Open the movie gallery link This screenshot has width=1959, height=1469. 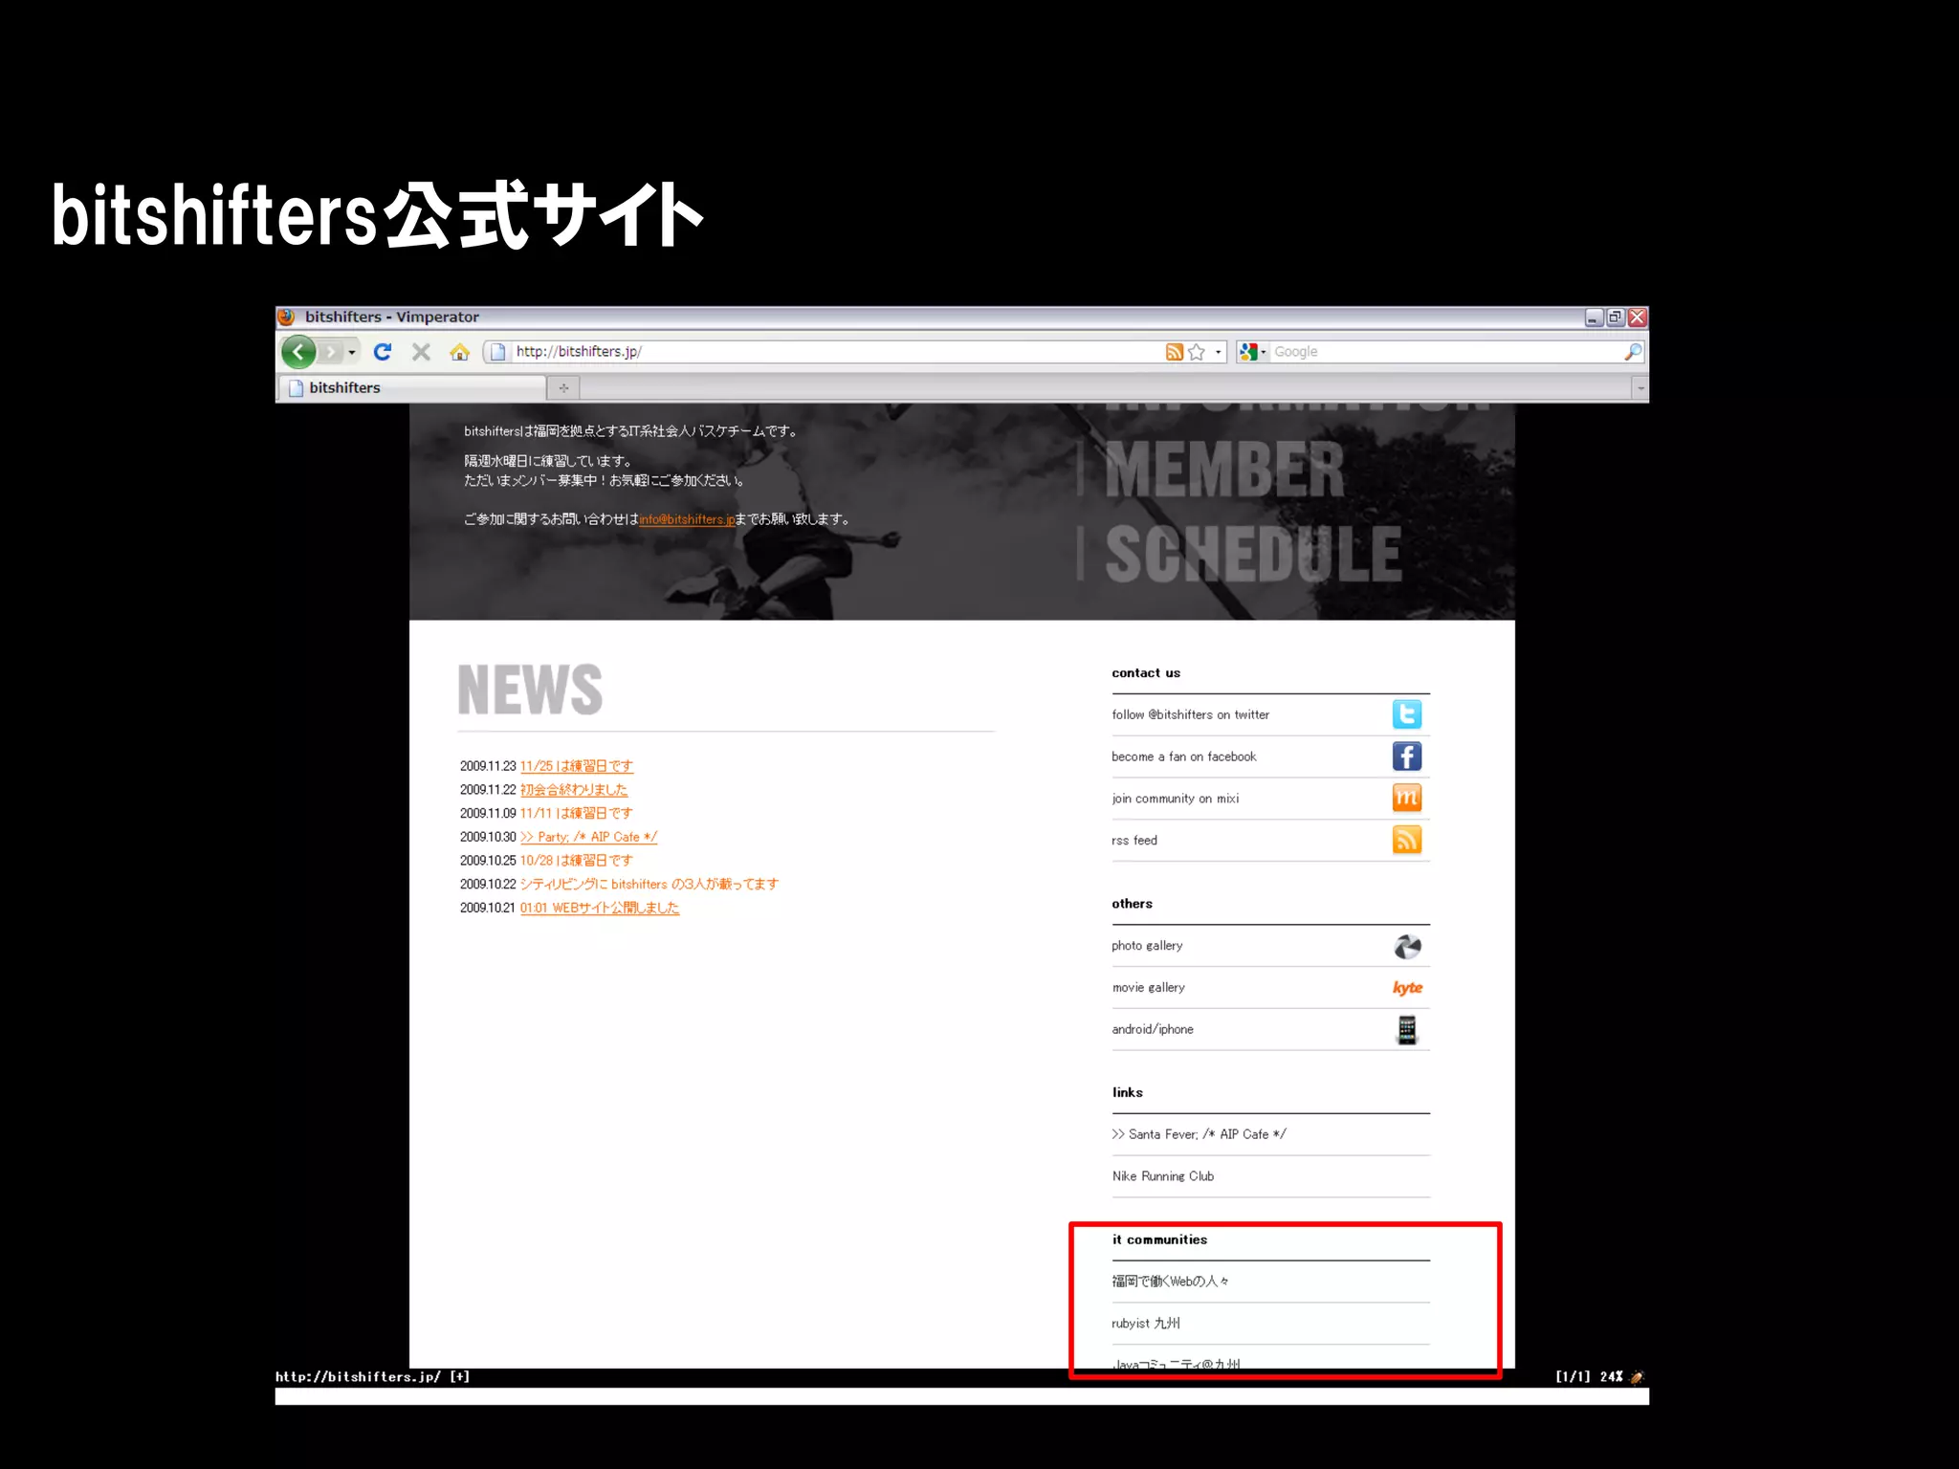pyautogui.click(x=1149, y=988)
